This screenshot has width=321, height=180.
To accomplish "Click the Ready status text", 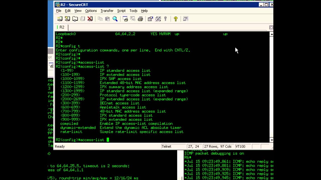I will point(60,146).
